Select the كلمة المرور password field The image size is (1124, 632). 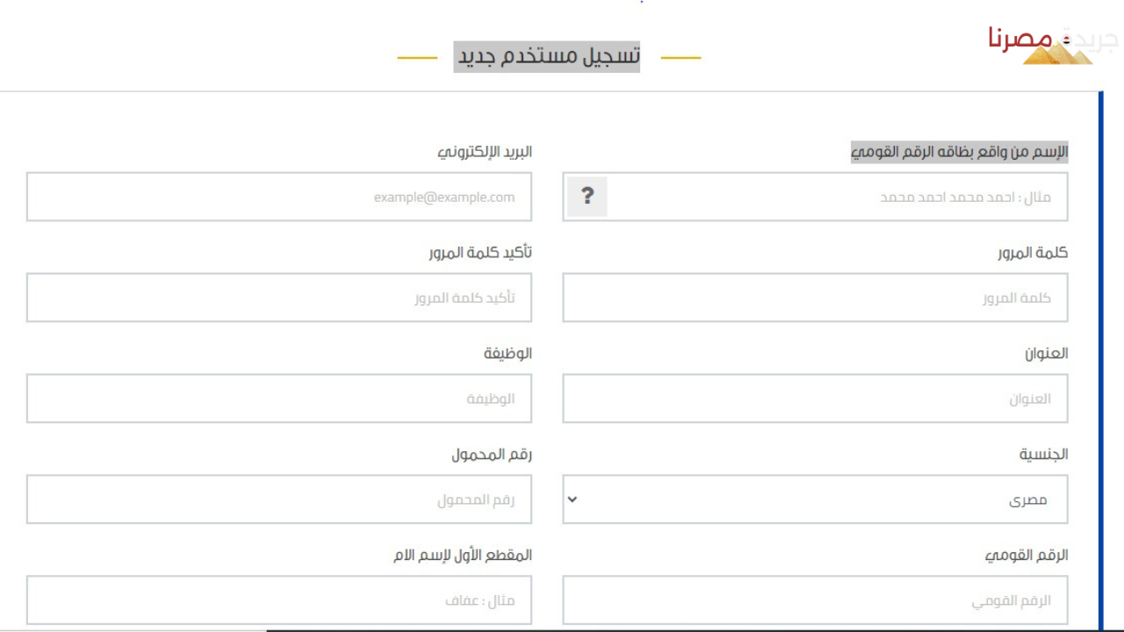click(x=816, y=298)
